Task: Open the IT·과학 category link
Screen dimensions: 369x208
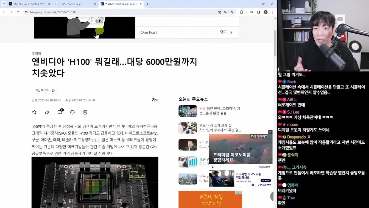Action: click(36, 53)
